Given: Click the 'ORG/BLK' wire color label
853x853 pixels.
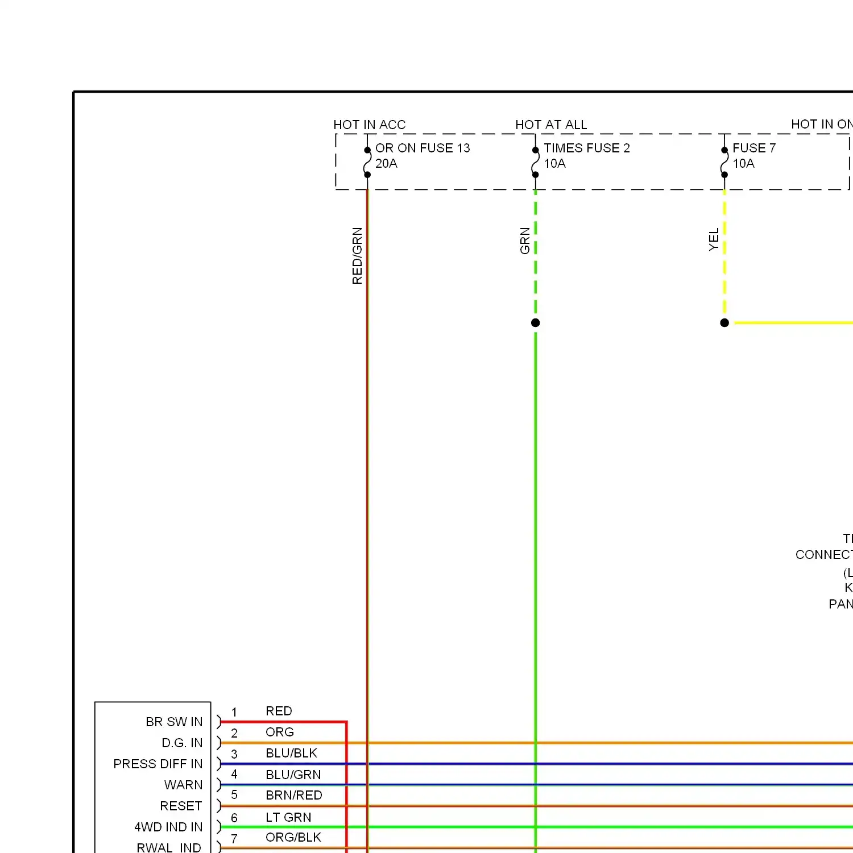Looking at the screenshot, I should (293, 837).
